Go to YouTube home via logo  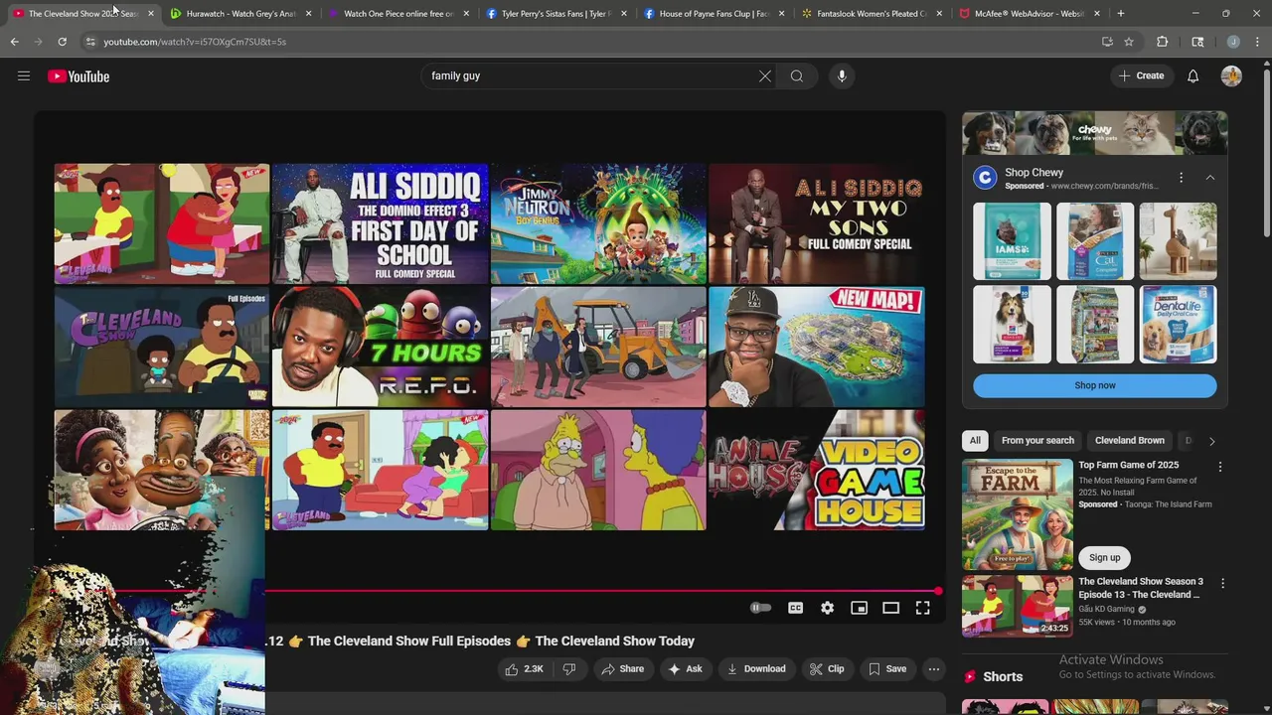coord(79,76)
